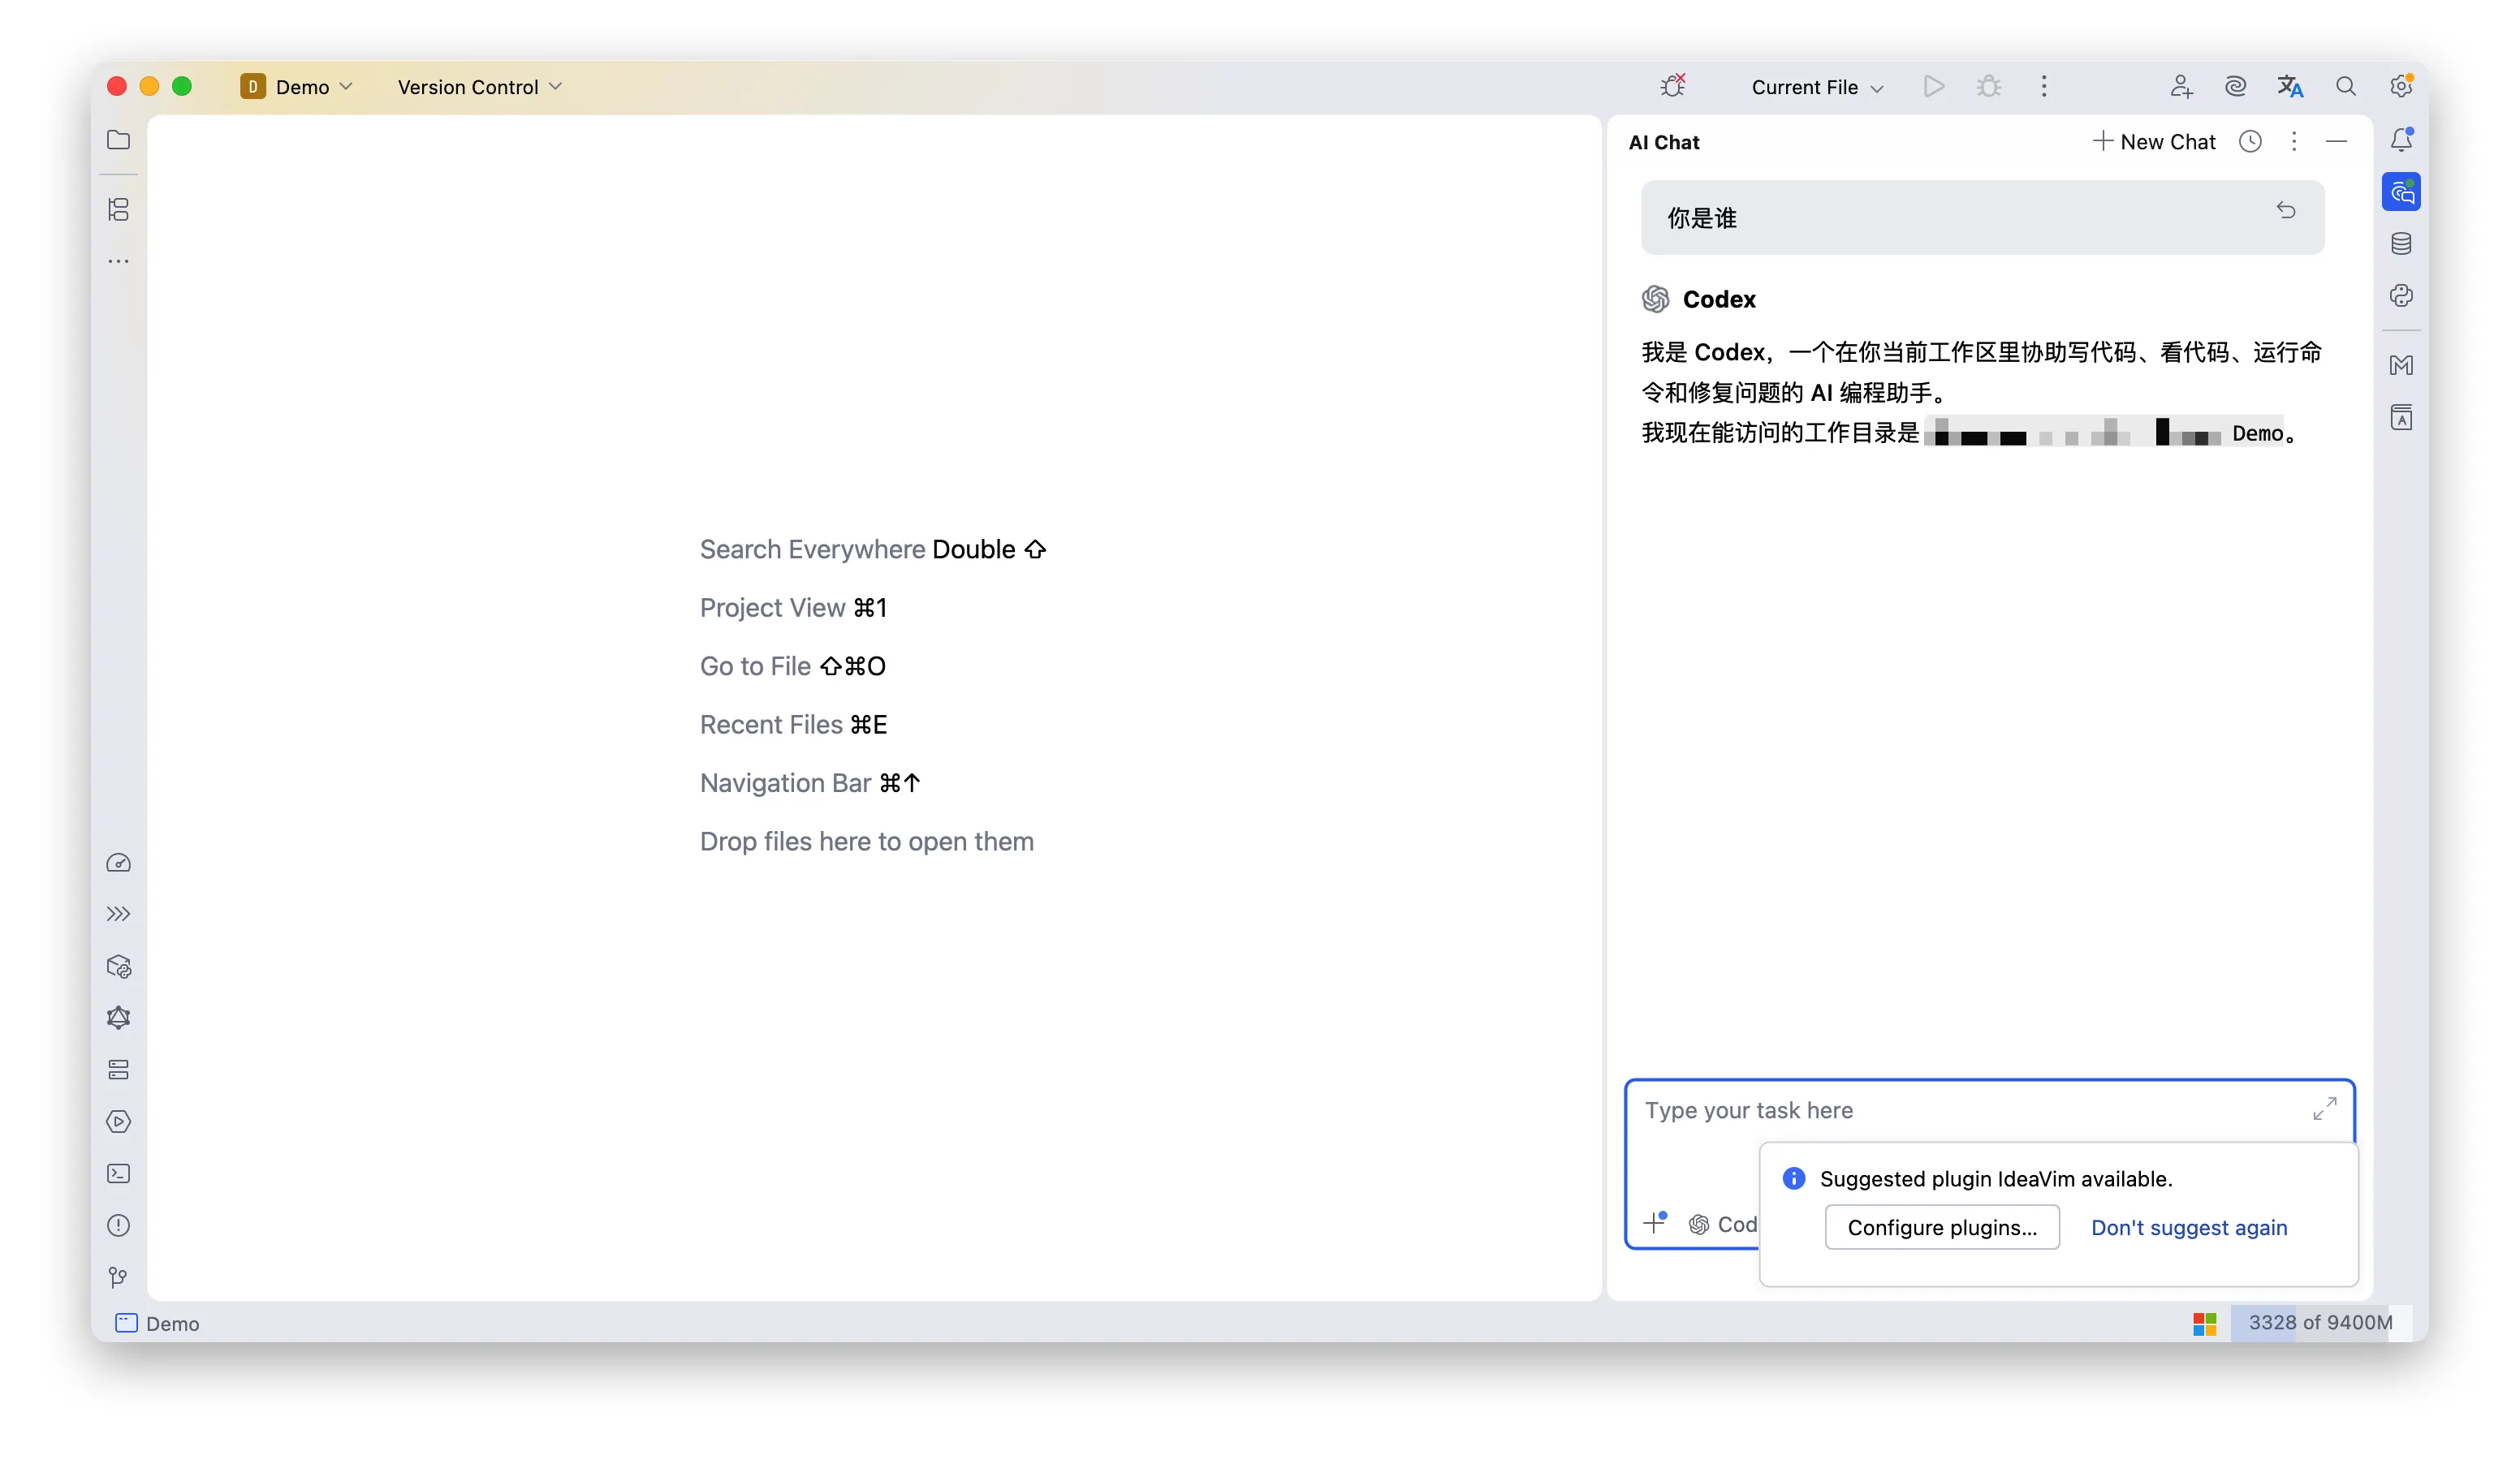Click the 你是谁 user message bubble
2520x1464 pixels.
coord(1982,217)
